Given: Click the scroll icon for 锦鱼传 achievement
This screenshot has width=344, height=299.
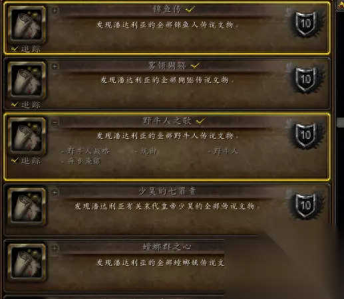Looking at the screenshot, I should [27, 25].
